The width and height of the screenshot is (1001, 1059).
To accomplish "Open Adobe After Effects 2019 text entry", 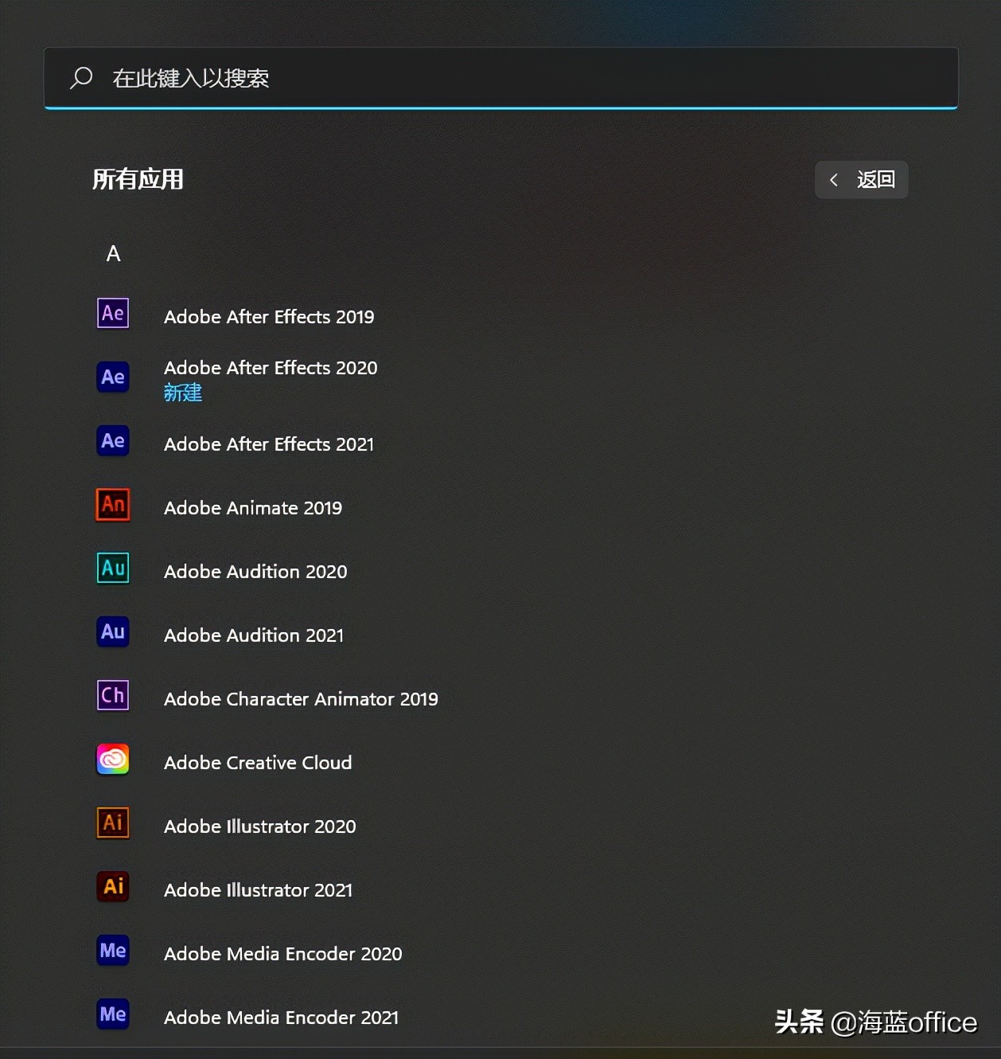I will [269, 317].
